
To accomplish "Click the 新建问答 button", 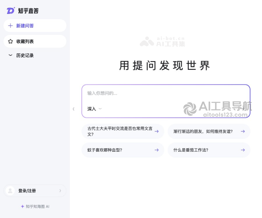I will pos(35,26).
